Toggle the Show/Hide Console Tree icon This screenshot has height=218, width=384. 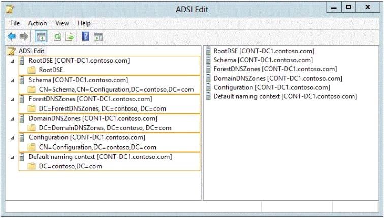39,37
